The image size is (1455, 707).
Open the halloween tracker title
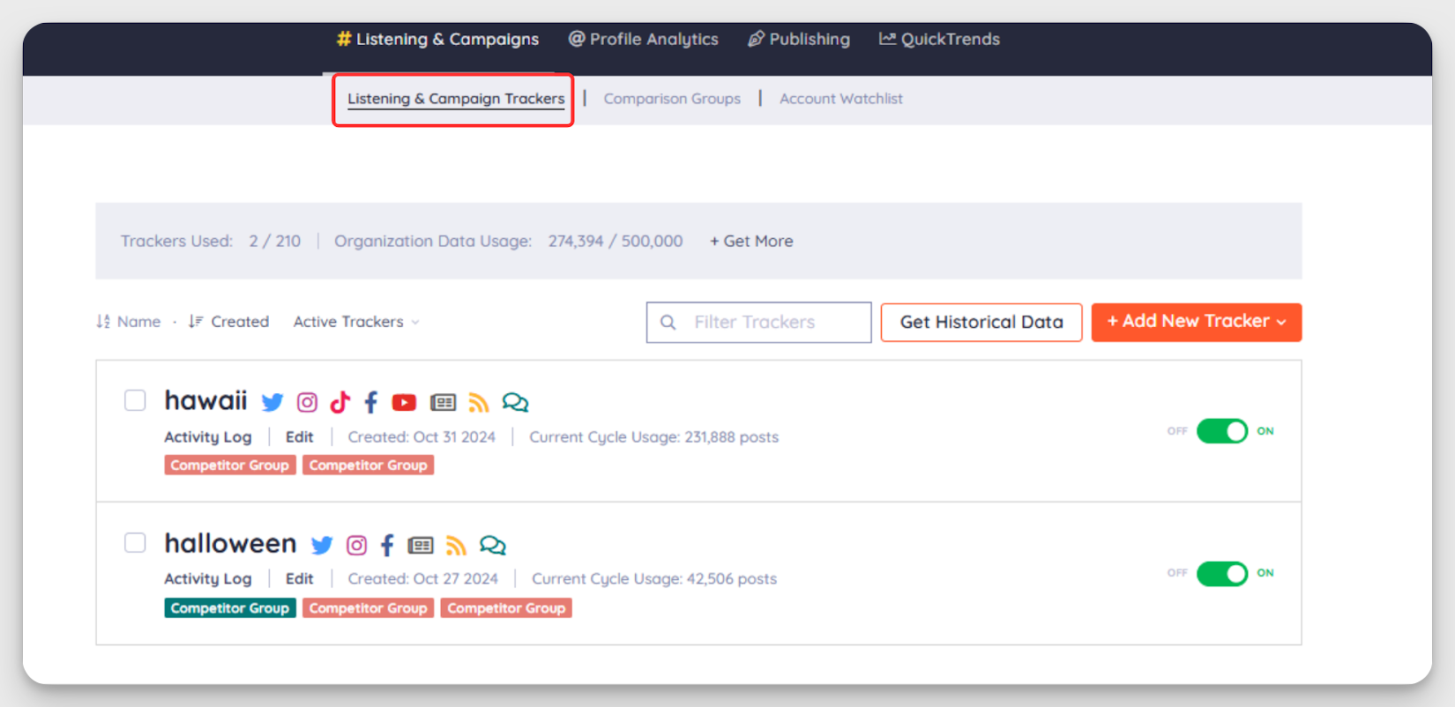point(230,544)
